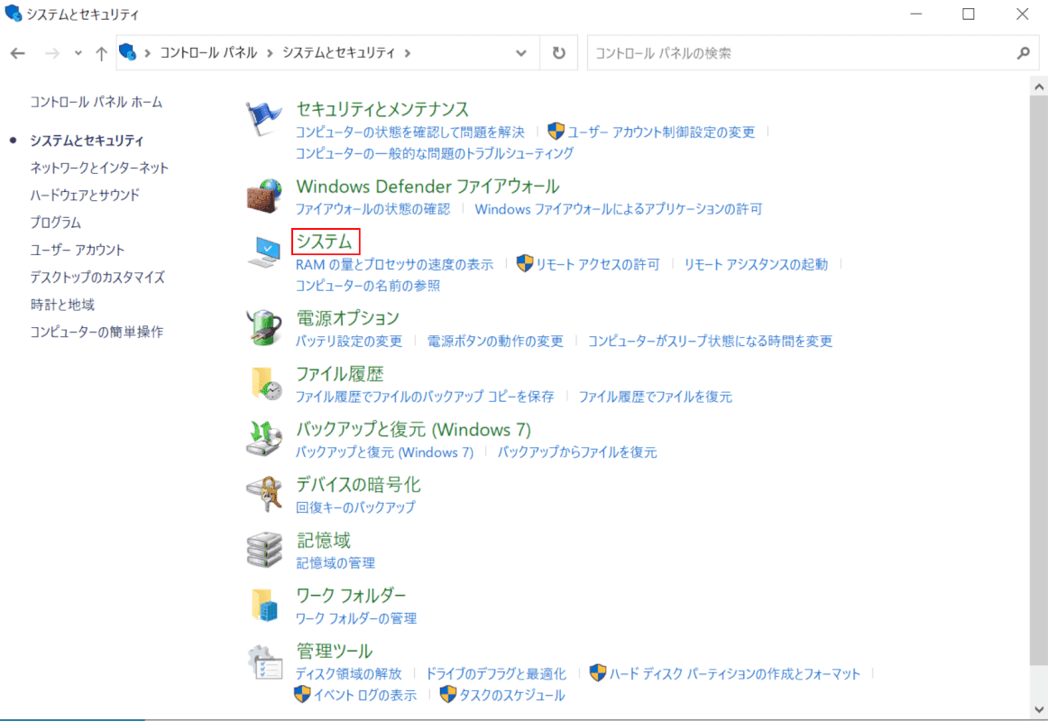This screenshot has width=1048, height=721.
Task: Open 電源オプション heading link
Action: pyautogui.click(x=347, y=318)
